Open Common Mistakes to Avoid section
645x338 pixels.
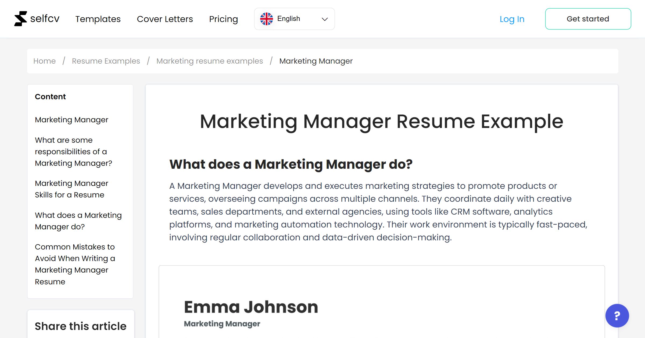pos(75,264)
